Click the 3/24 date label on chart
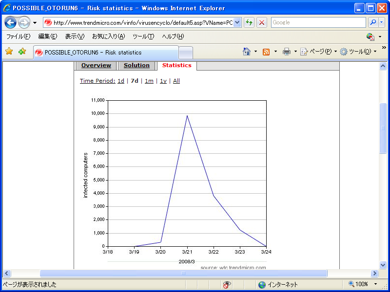Screen dimensions: 390x292 point(266,252)
